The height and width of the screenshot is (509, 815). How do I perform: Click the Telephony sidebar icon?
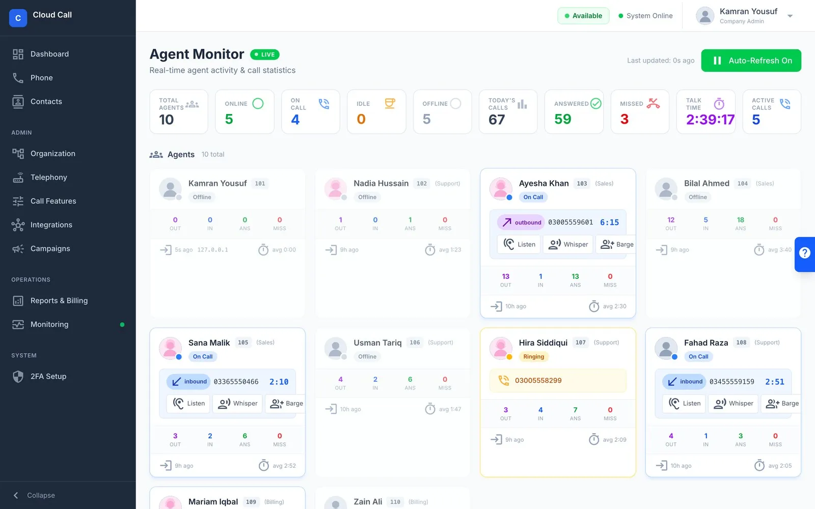pos(18,177)
